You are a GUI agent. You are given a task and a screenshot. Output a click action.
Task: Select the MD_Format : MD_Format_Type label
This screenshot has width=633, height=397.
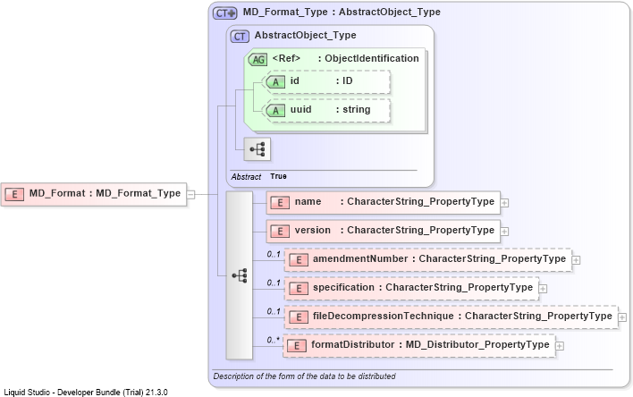(x=105, y=193)
